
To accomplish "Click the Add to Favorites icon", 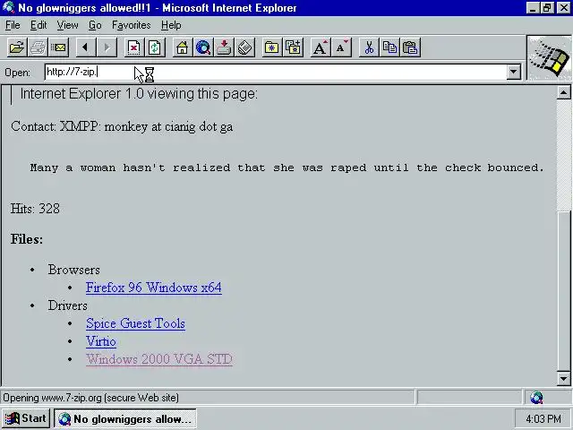I will pyautogui.click(x=293, y=47).
